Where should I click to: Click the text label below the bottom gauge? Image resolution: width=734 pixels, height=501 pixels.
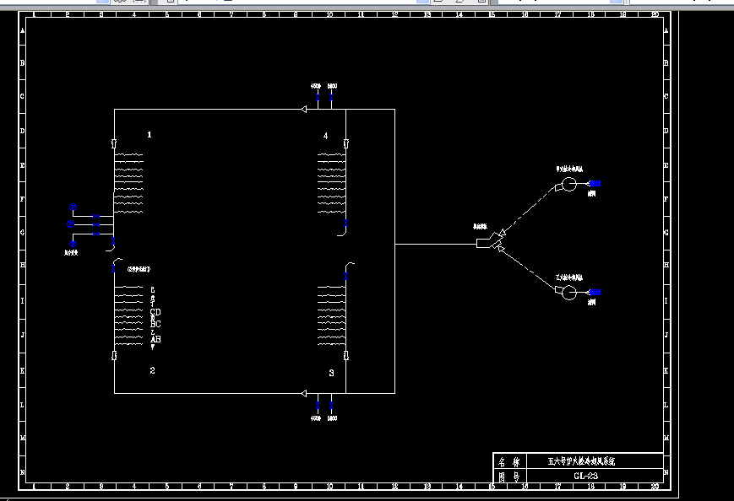coord(71,253)
